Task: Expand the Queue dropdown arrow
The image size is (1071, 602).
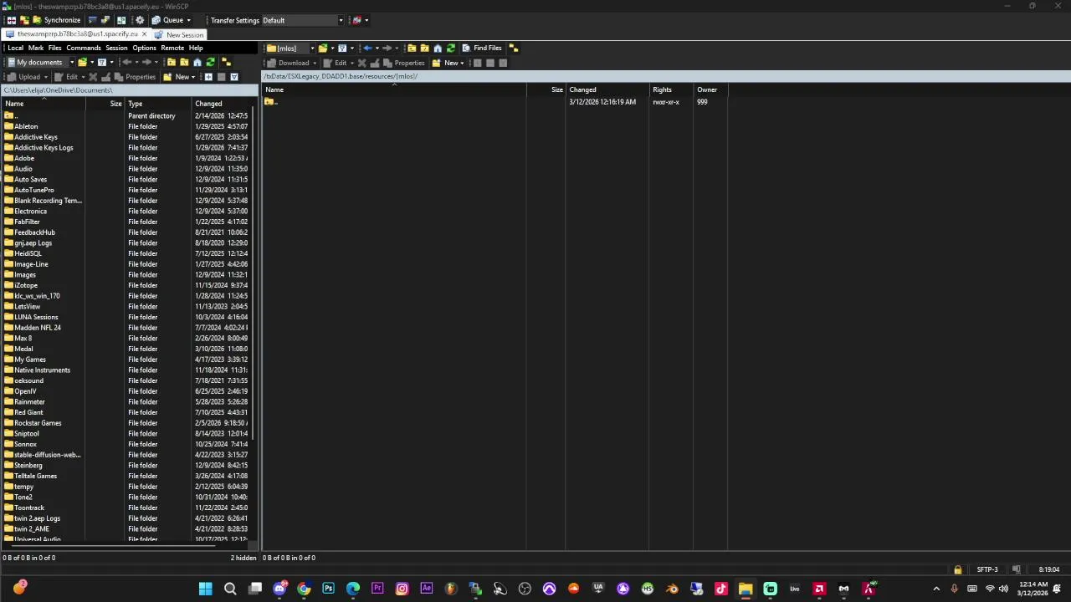Action: tap(189, 20)
